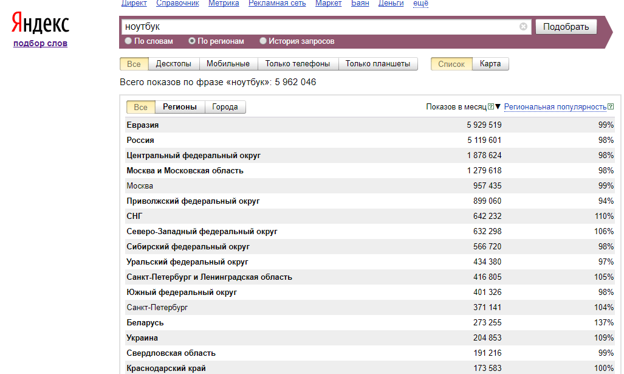The image size is (624, 374).
Task: Click the 'подбор слов' link under the logo
Action: point(40,43)
